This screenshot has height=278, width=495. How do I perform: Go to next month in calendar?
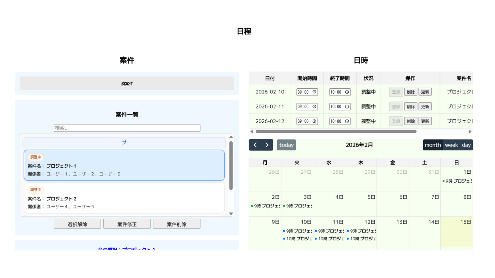[267, 145]
